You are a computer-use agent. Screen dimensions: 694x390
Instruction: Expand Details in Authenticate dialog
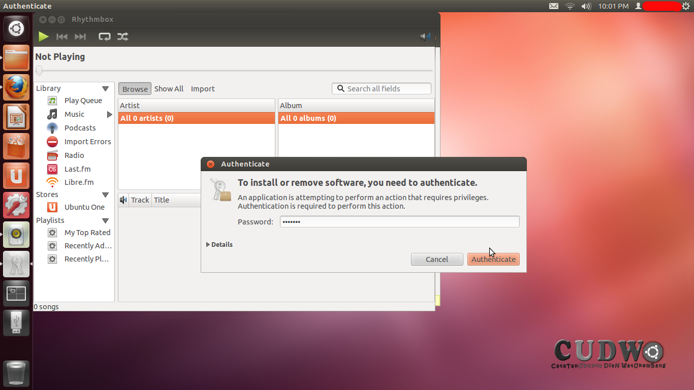click(x=219, y=245)
